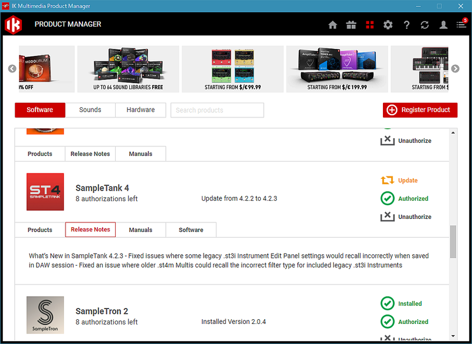Click the Register Product button

point(420,110)
